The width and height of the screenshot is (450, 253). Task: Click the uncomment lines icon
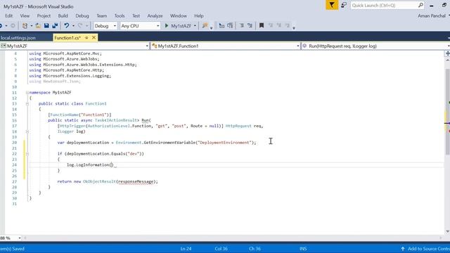pyautogui.click(x=230, y=26)
